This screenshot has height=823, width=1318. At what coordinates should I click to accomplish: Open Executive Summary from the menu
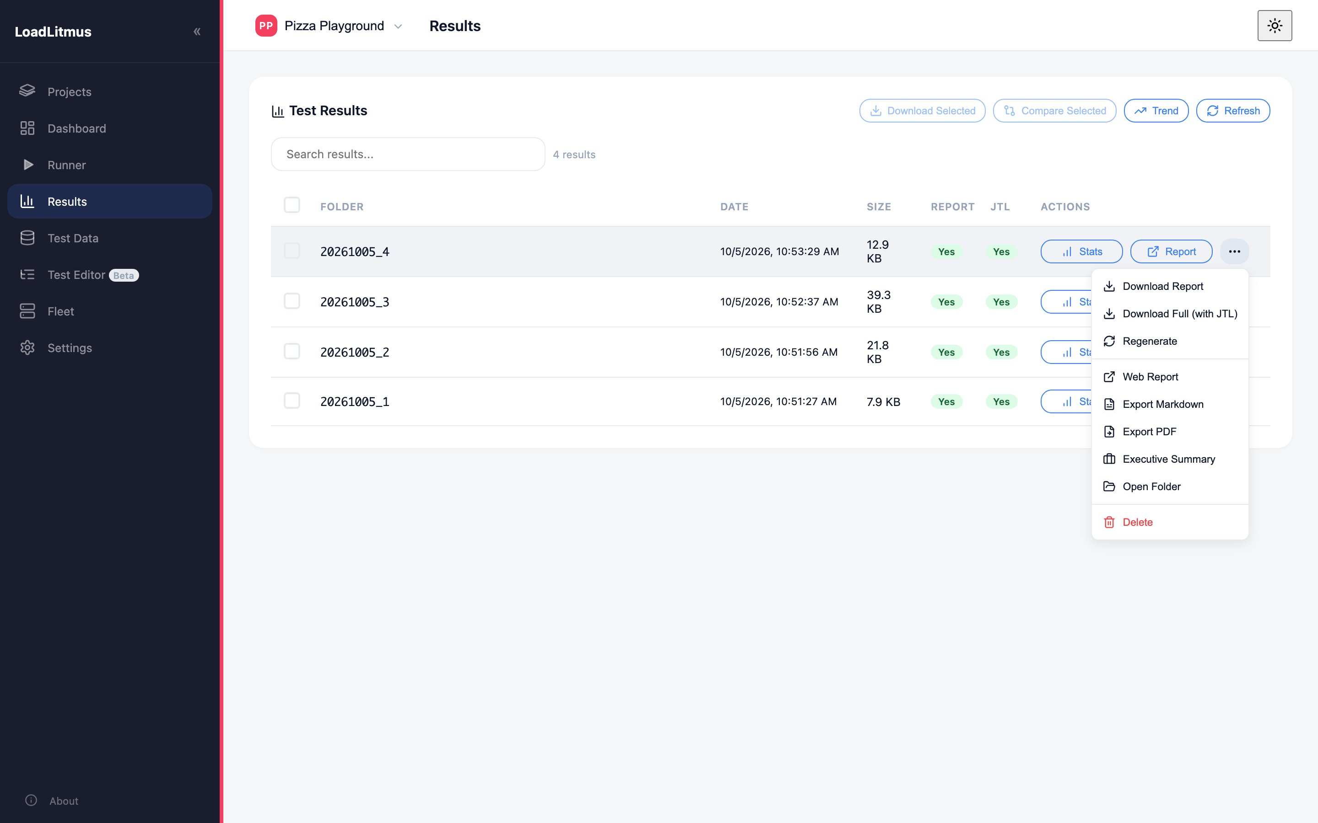1170,459
